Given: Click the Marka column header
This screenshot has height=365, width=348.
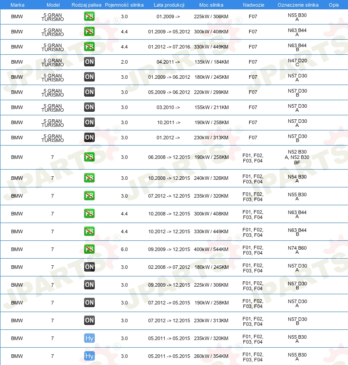Looking at the screenshot, I should [x=17, y=5].
